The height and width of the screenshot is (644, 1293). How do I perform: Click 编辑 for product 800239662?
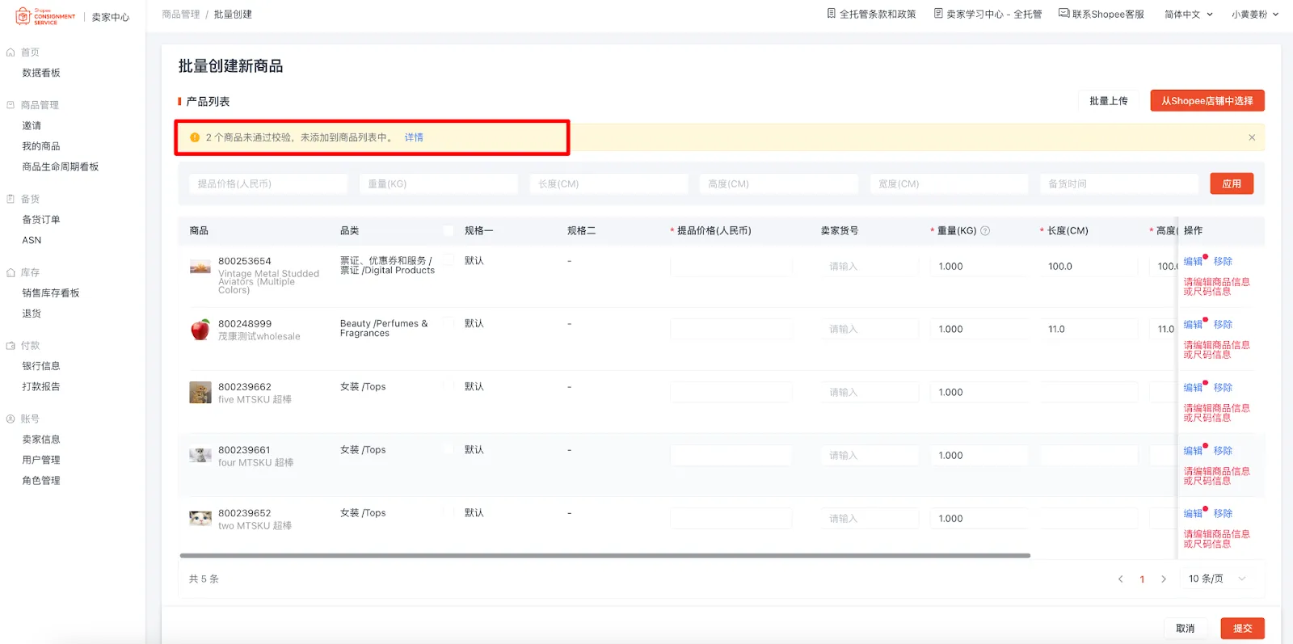coord(1193,388)
